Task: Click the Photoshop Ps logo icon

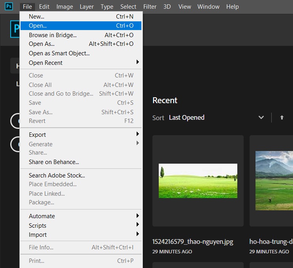Action: point(9,6)
